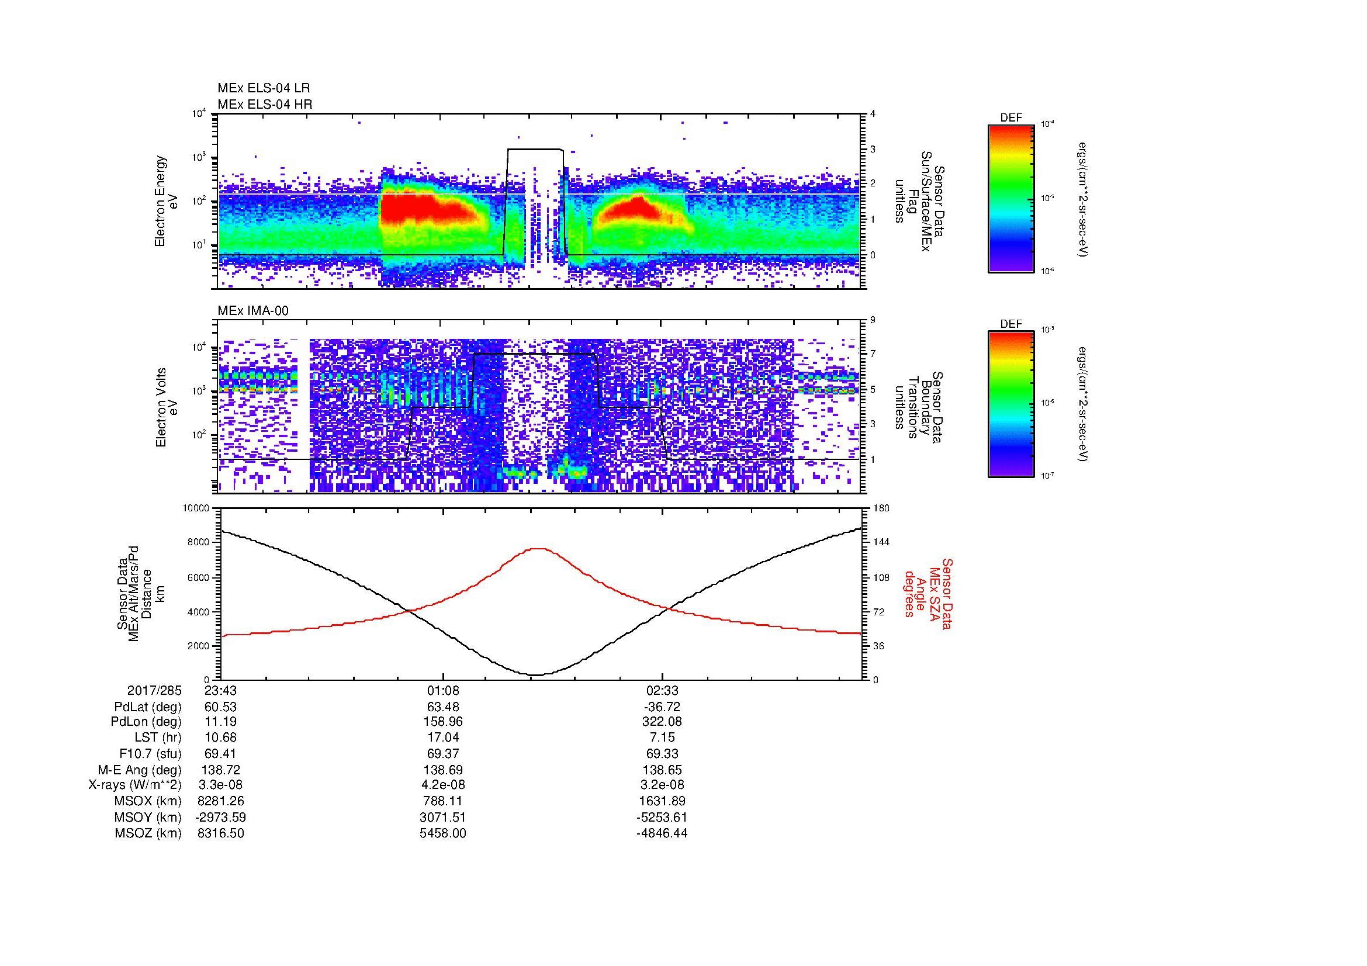Click the 'F10.7 (sfu)' row label
1367x966 pixels.
[x=150, y=753]
